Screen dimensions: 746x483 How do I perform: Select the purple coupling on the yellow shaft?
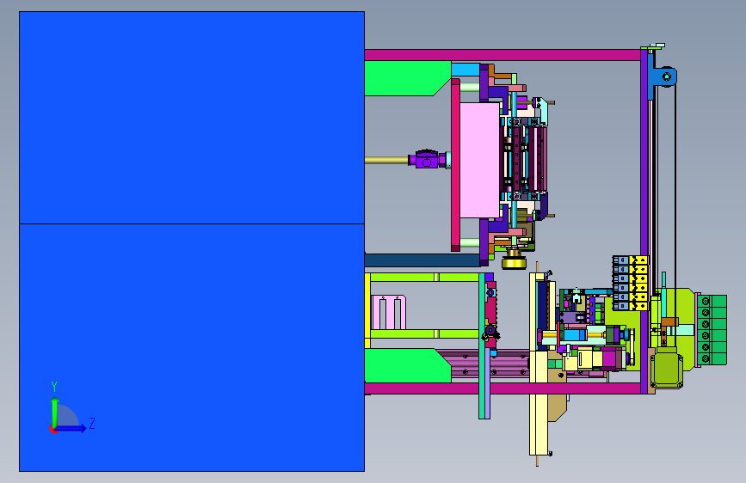[427, 159]
